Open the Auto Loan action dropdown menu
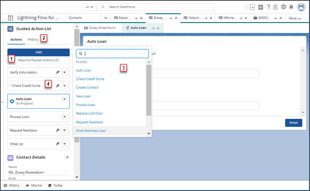 click(65, 99)
